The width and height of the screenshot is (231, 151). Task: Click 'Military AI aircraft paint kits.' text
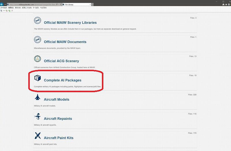(x=46, y=144)
